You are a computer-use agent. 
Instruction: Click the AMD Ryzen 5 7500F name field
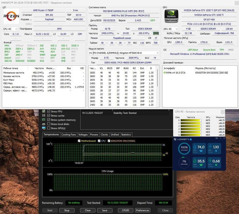[x=43, y=10]
